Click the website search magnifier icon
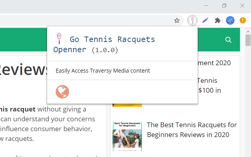The image size is (251, 157). point(228,40)
